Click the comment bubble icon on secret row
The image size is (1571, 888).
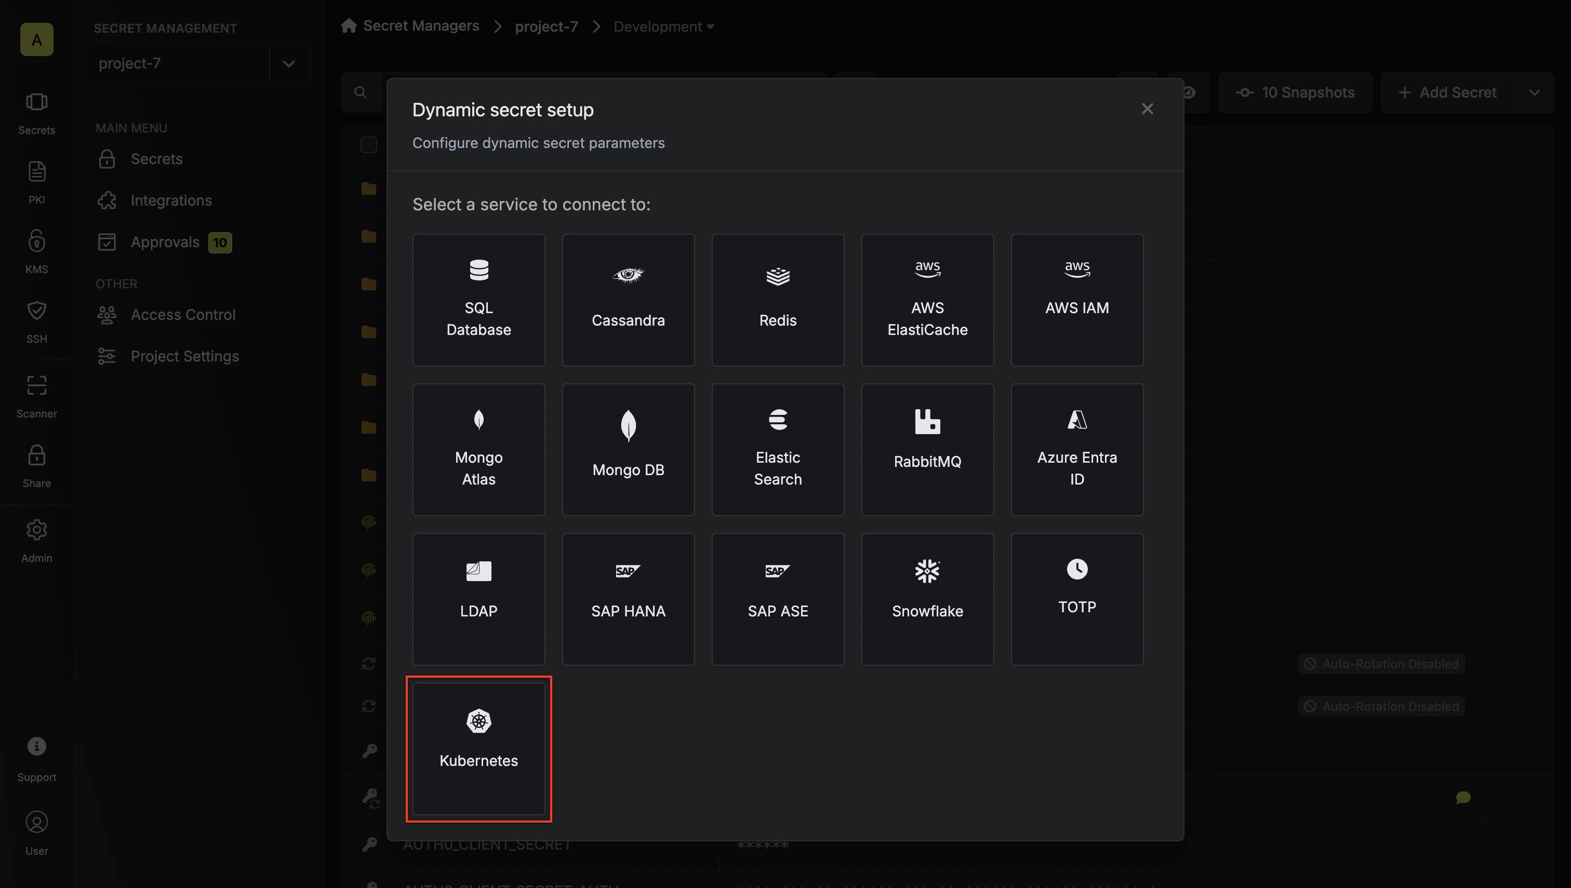coord(1462,798)
